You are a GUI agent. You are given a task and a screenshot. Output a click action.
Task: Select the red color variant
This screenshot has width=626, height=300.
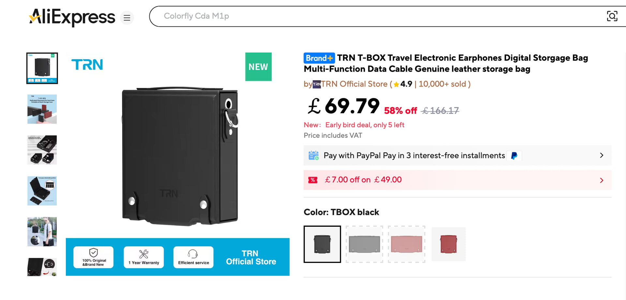click(x=449, y=244)
